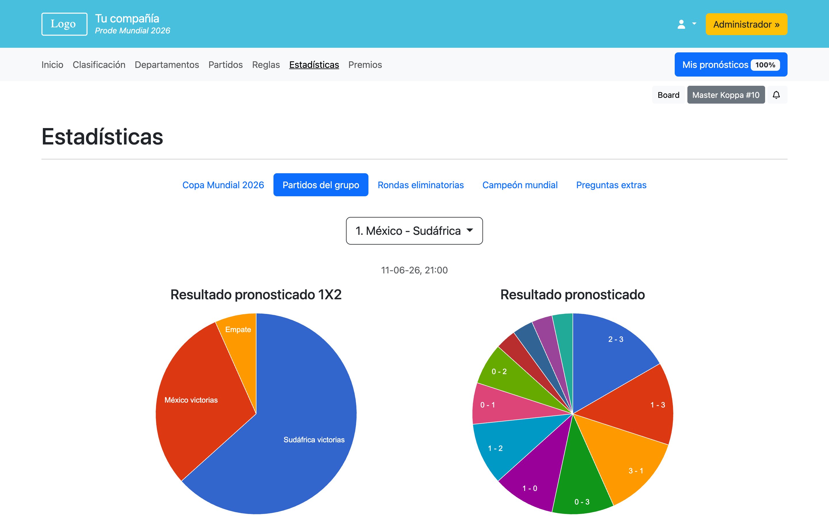Image resolution: width=829 pixels, height=518 pixels.
Task: Open the Campeón mundial tab
Action: coord(520,185)
